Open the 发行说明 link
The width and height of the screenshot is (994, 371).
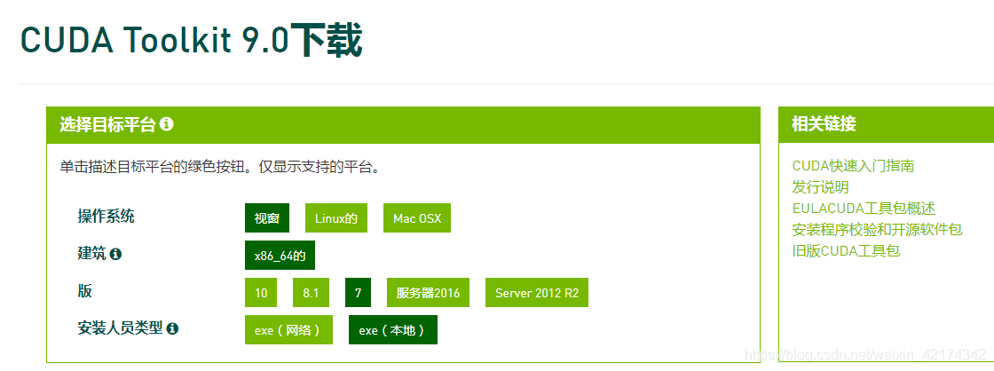click(x=820, y=187)
